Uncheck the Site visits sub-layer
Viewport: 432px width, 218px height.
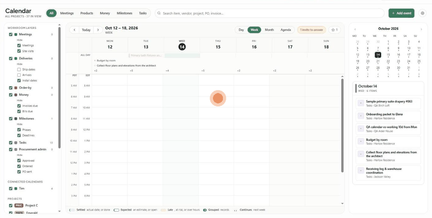pos(19,51)
